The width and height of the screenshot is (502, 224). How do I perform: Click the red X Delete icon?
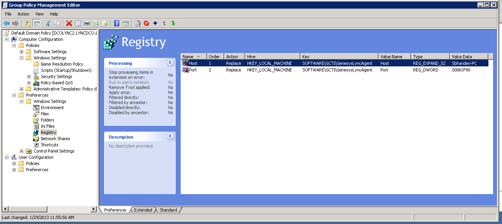(69, 23)
